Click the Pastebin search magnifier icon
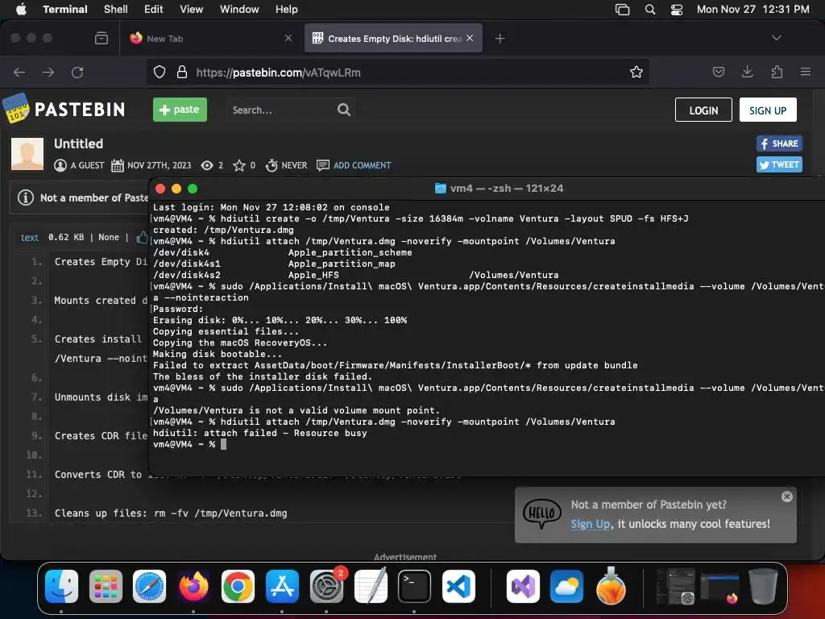825x619 pixels. 343,110
